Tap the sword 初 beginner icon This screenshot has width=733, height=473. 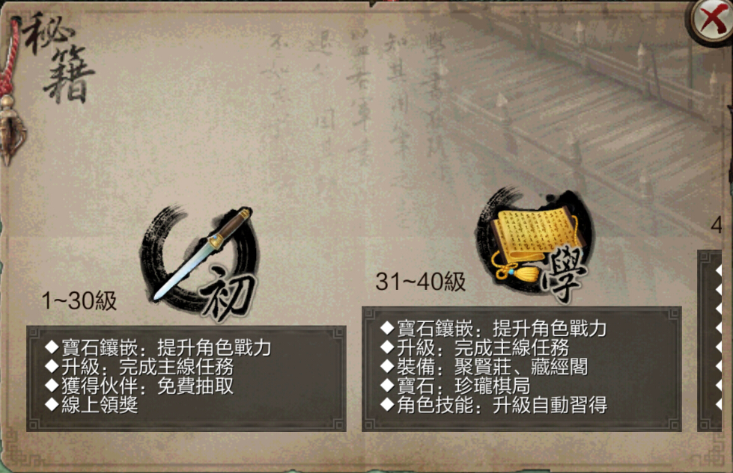(201, 262)
